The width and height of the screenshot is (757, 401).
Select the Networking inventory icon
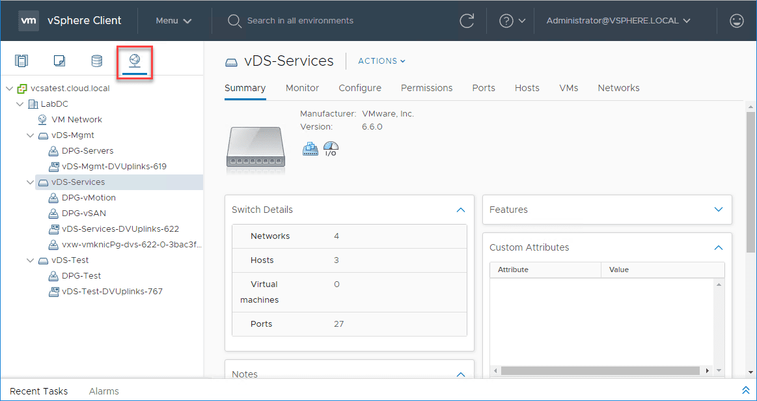(x=135, y=61)
